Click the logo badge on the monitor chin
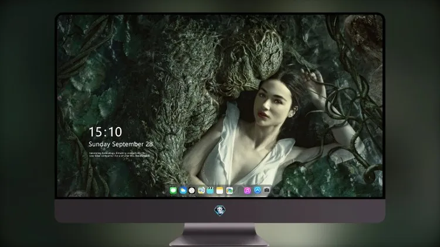Viewport: 440px width, 247px height. pyautogui.click(x=220, y=211)
